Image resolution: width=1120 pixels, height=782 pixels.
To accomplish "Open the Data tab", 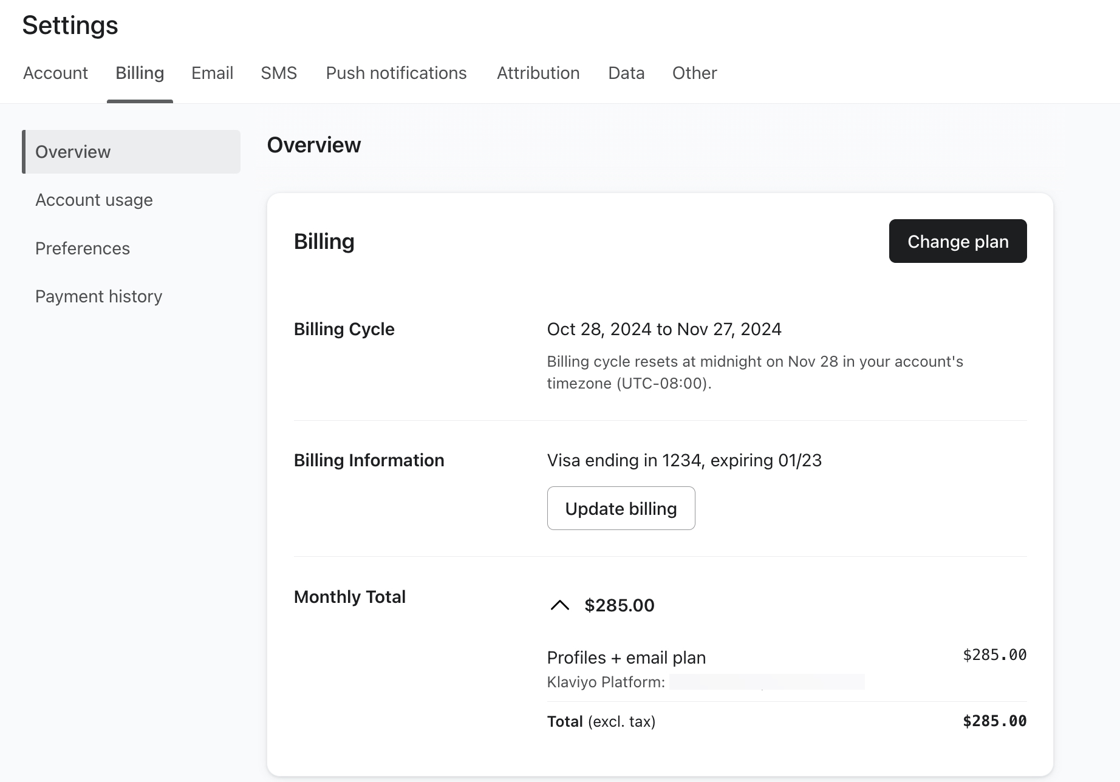I will pyautogui.click(x=626, y=73).
